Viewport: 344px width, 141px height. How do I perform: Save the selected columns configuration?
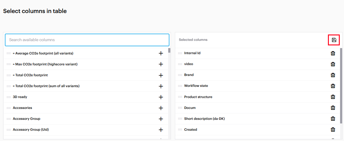tap(334, 40)
